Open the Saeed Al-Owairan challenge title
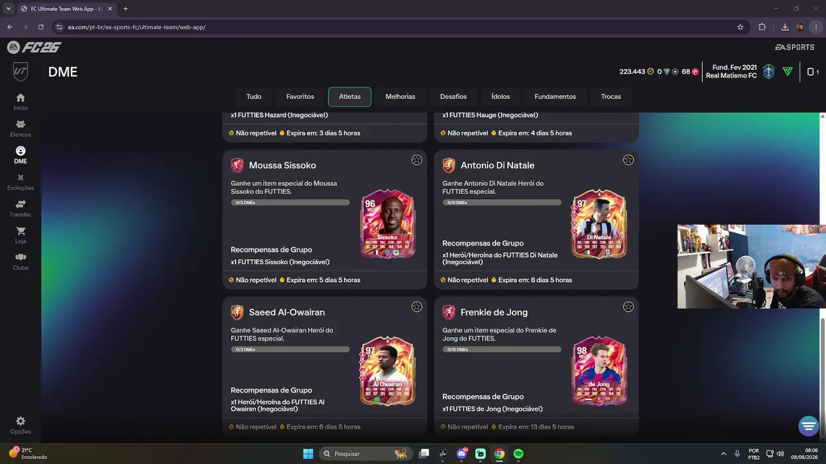 pyautogui.click(x=287, y=313)
